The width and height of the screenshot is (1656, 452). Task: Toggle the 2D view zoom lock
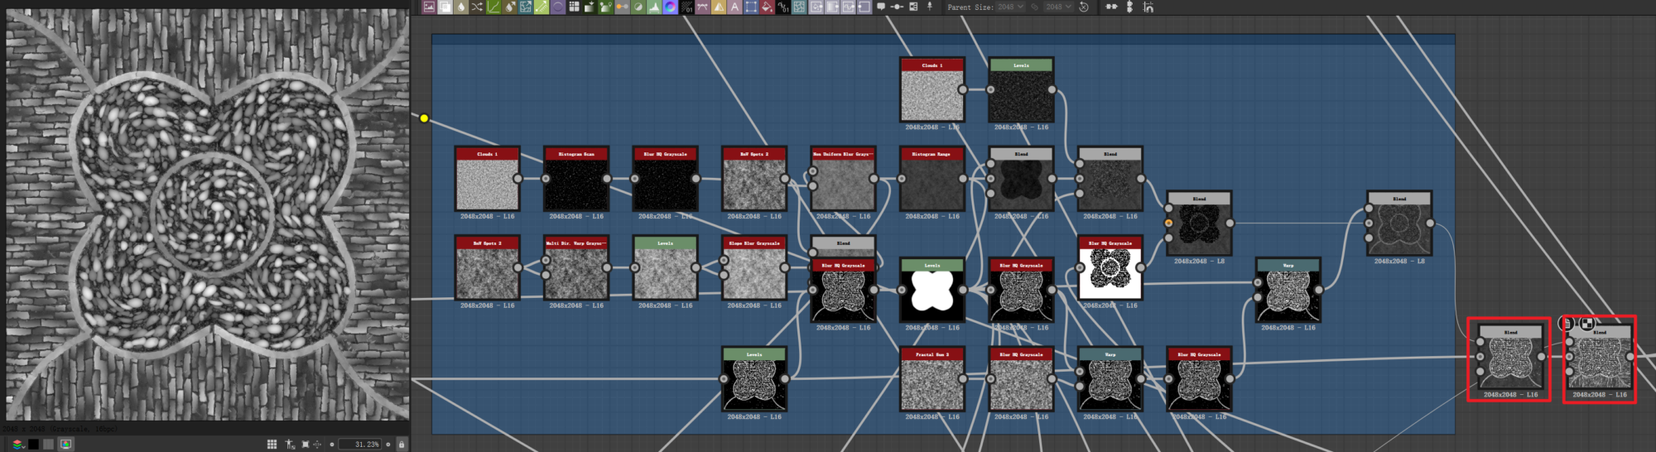pos(402,445)
